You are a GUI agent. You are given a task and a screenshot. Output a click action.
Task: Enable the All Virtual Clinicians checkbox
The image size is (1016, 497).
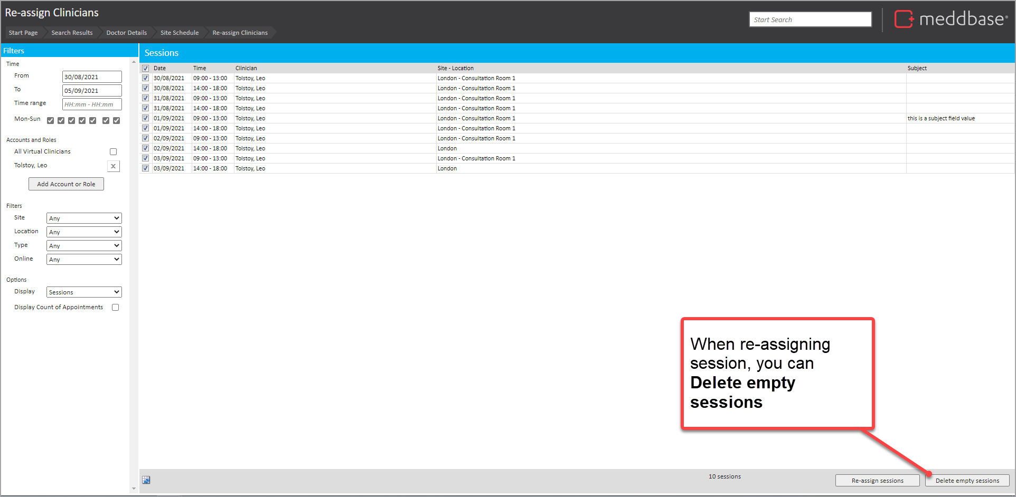(x=113, y=152)
